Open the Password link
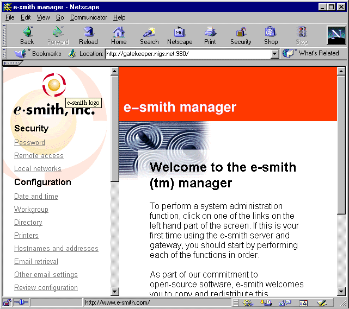Image resolution: width=349 pixels, height=309 pixels. click(x=29, y=142)
